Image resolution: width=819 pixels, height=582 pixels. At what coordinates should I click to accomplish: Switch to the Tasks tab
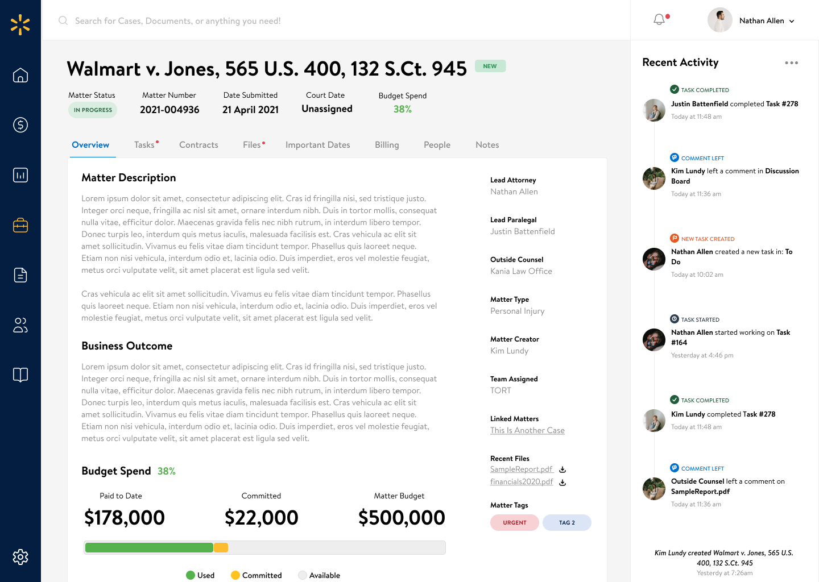(x=144, y=145)
